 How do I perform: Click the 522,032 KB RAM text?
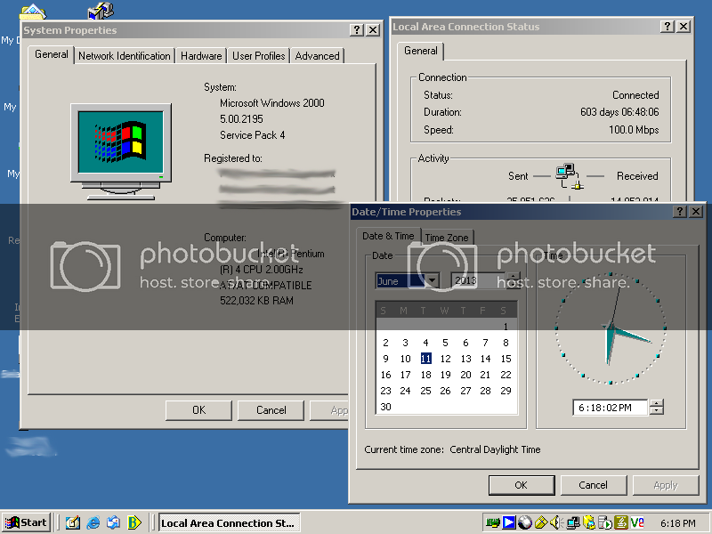[256, 301]
